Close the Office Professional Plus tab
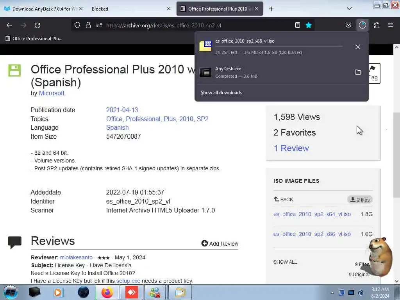 257,9
